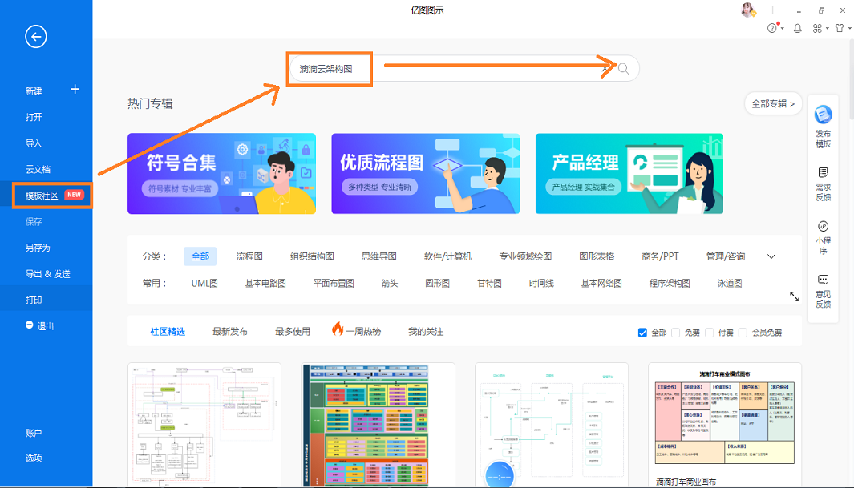Image resolution: width=854 pixels, height=488 pixels.
Task: Select 打印 in the sidebar
Action: pos(34,300)
